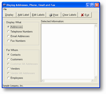
Task: Select Email Addresses radio option
Action: (x=18, y=36)
